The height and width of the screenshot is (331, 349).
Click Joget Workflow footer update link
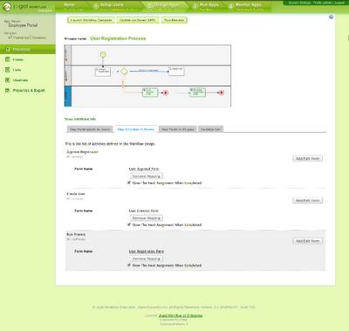click(x=181, y=315)
